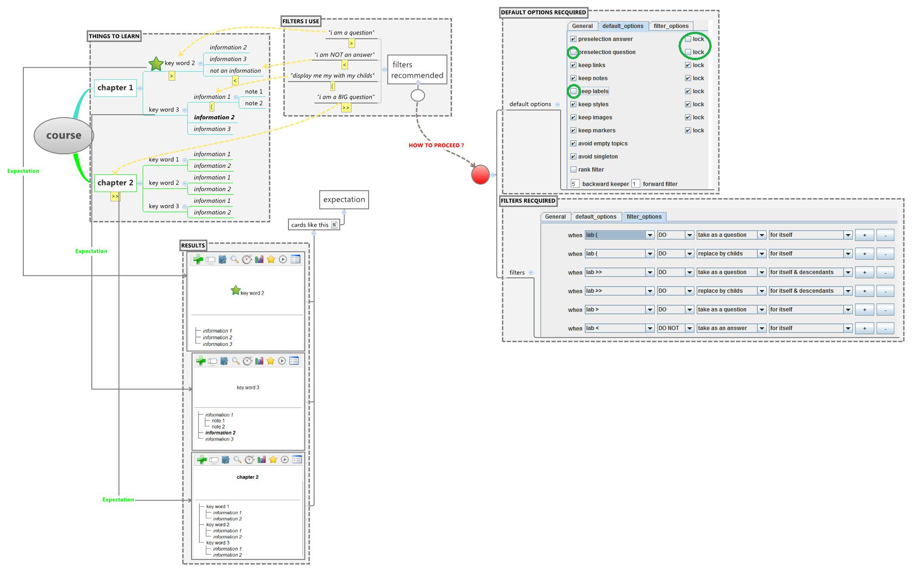This screenshot has height=572, width=912.
Task: Select default_options tab above the checkbox options
Action: [x=623, y=26]
